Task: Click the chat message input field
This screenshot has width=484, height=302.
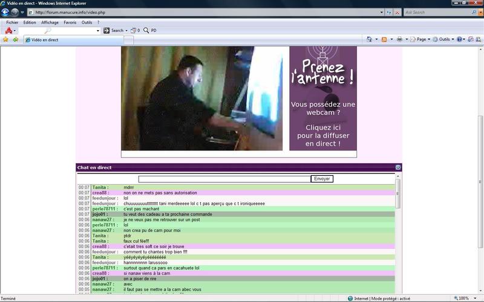Action: [224, 179]
